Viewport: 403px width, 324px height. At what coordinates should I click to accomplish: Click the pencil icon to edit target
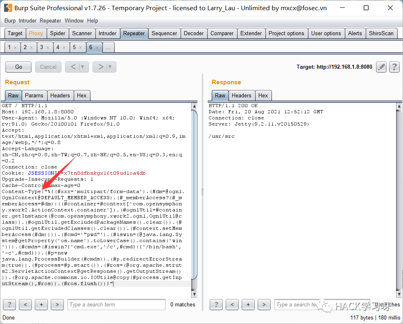381,67
